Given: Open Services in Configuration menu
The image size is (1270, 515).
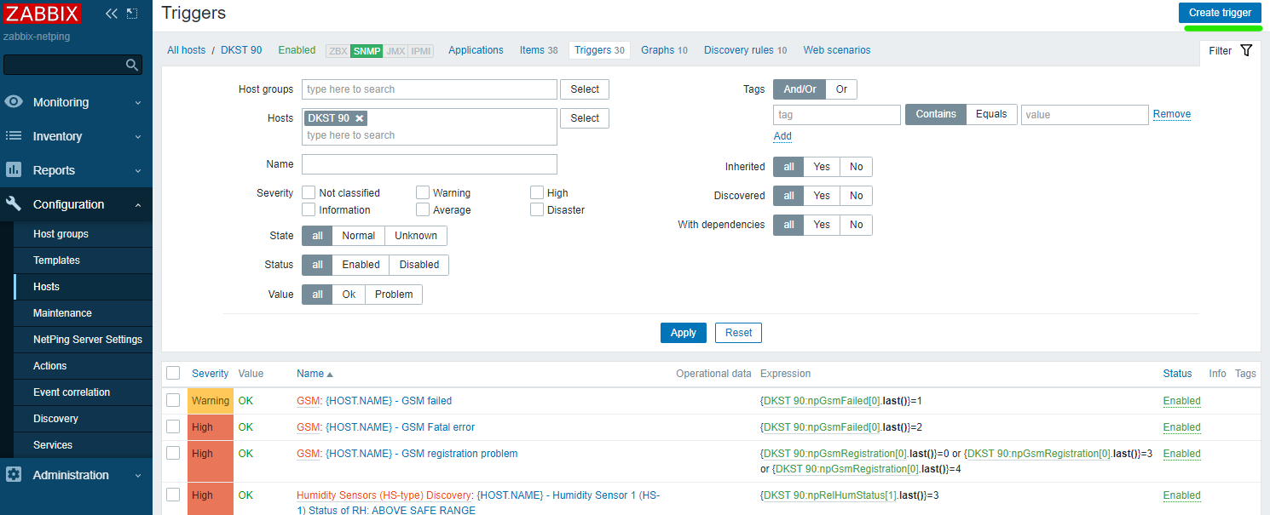Looking at the screenshot, I should point(84,445).
